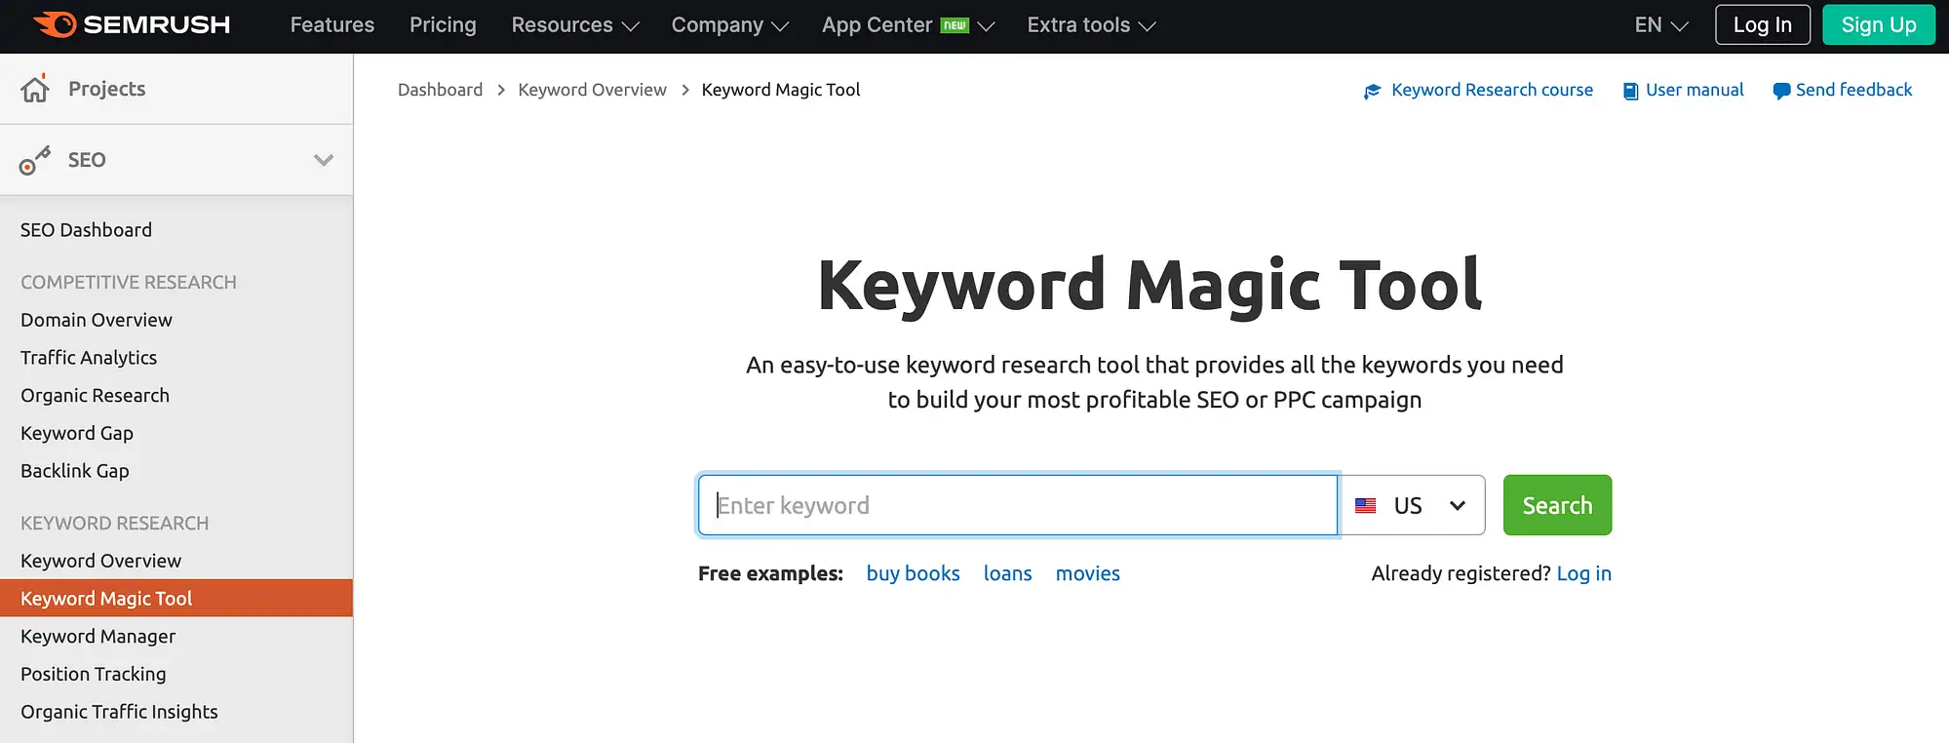Click the KEYWORD RESEARCH section heading
This screenshot has height=743, width=1949.
114,524
